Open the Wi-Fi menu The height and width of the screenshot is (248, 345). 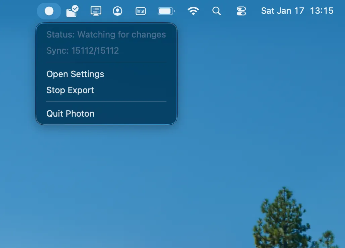point(193,11)
